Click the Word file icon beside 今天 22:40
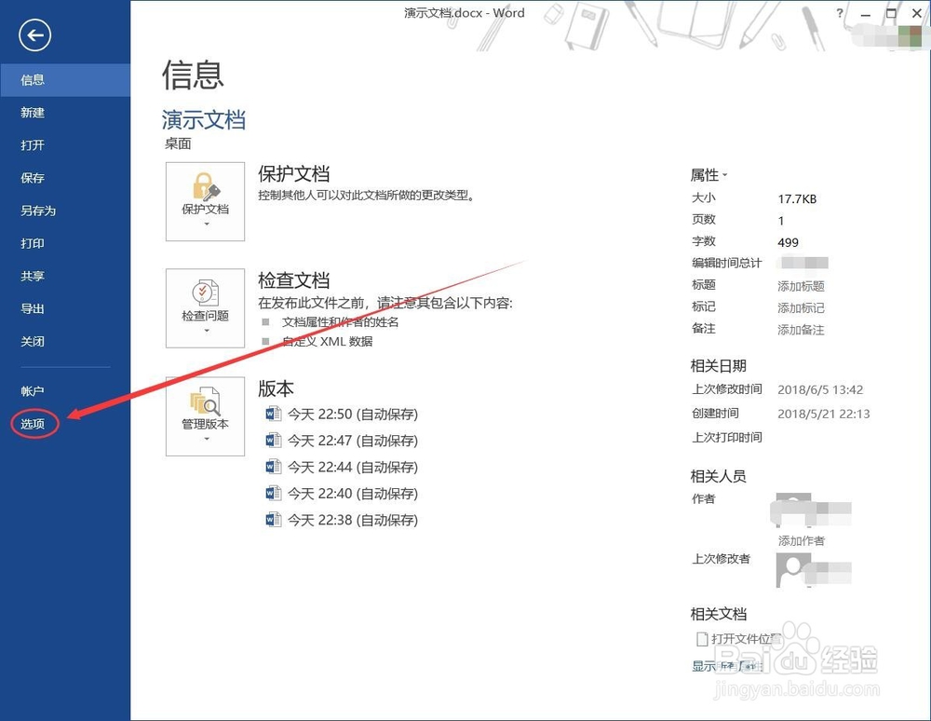This screenshot has height=721, width=931. [273, 493]
